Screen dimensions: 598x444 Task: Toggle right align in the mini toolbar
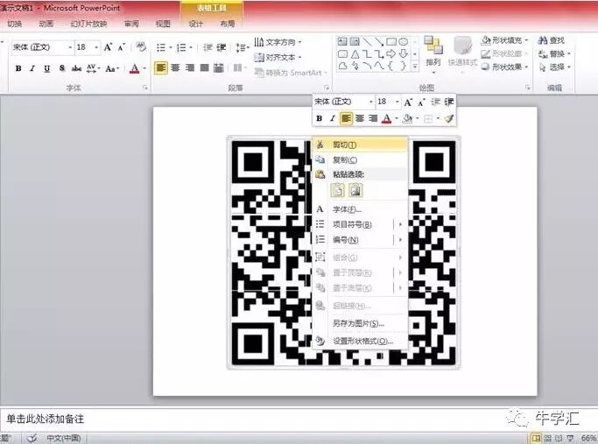(373, 118)
